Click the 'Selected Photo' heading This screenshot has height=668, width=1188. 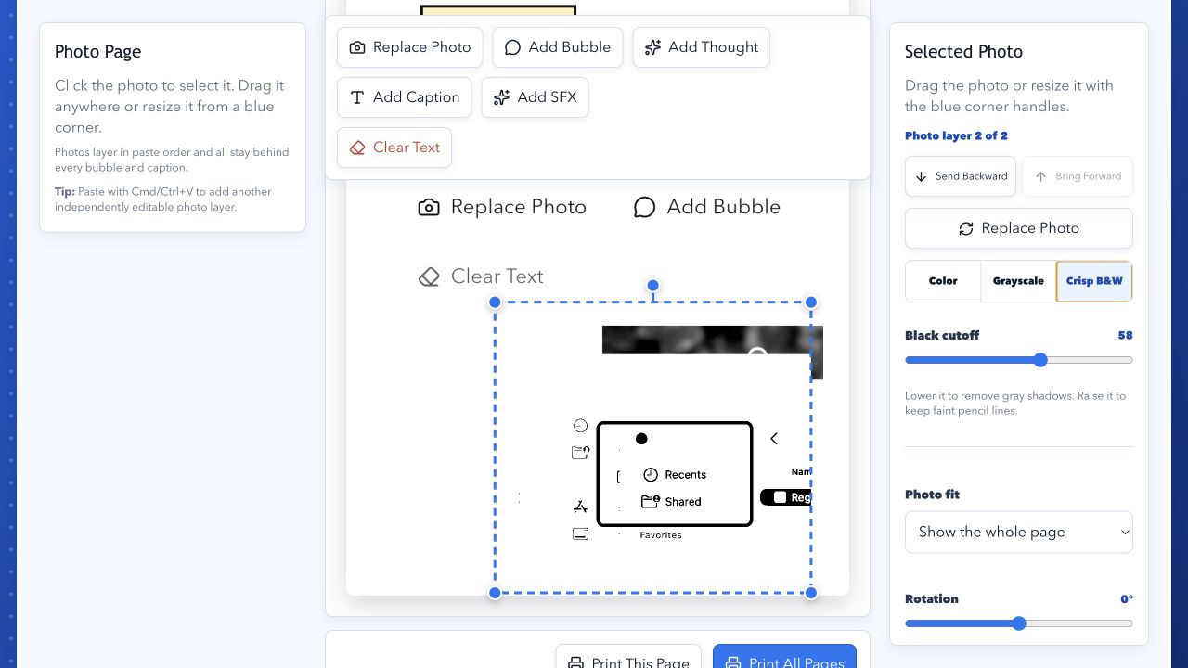(x=963, y=52)
